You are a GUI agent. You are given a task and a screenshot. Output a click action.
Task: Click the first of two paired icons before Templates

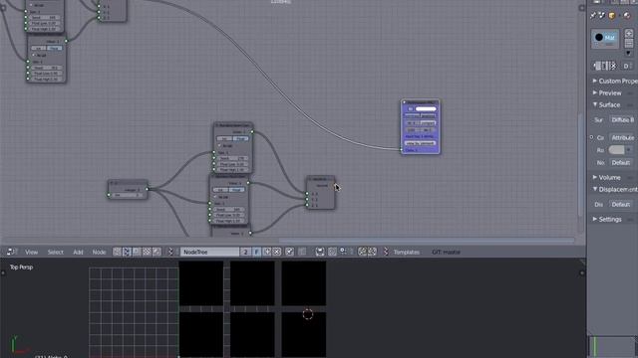coord(362,252)
